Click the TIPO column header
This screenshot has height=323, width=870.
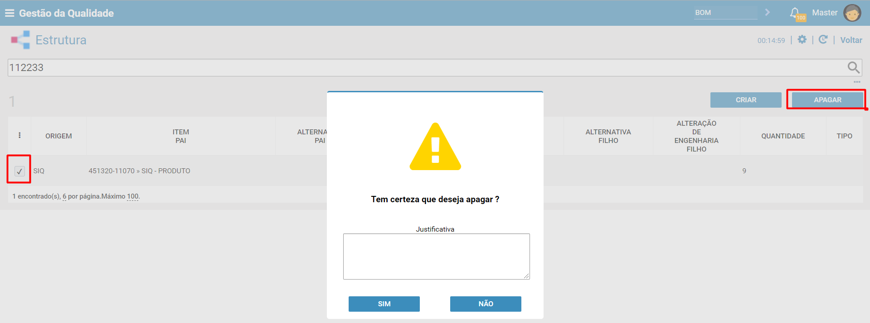tap(844, 136)
